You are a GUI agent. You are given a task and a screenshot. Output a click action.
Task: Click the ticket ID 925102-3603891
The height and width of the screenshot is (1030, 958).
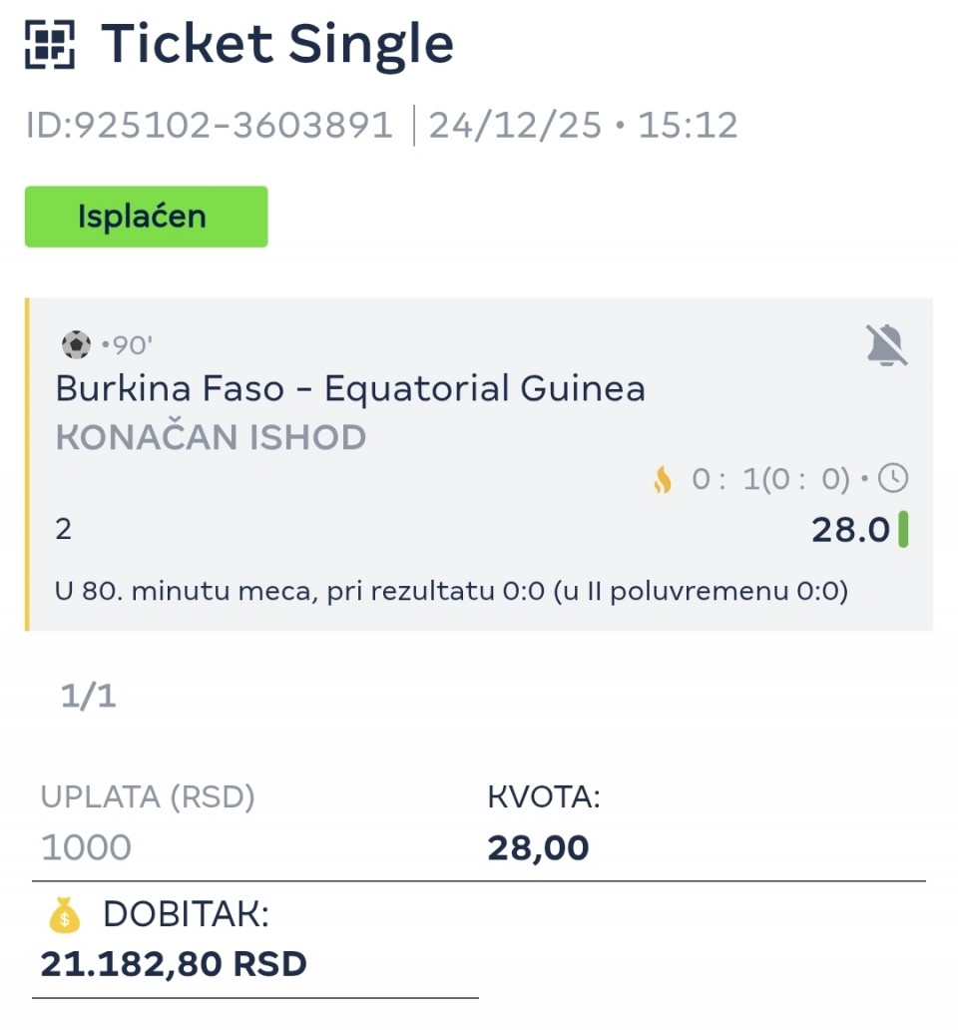(210, 126)
